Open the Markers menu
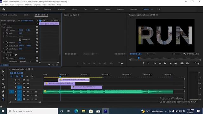The width and height of the screenshot is (203, 114). coord(29,5)
